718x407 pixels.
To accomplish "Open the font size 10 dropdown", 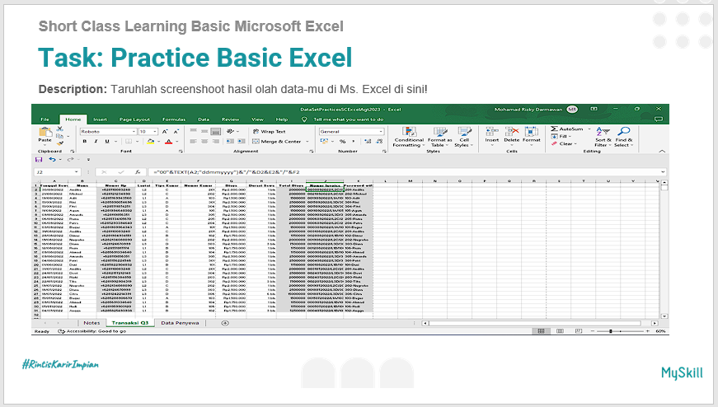I will tap(155, 131).
